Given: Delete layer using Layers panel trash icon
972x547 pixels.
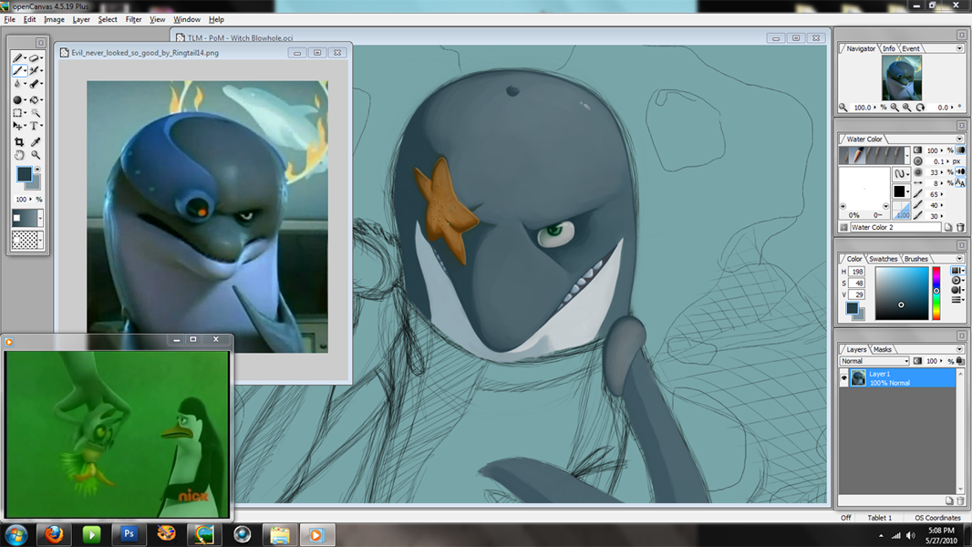Looking at the screenshot, I should [960, 501].
